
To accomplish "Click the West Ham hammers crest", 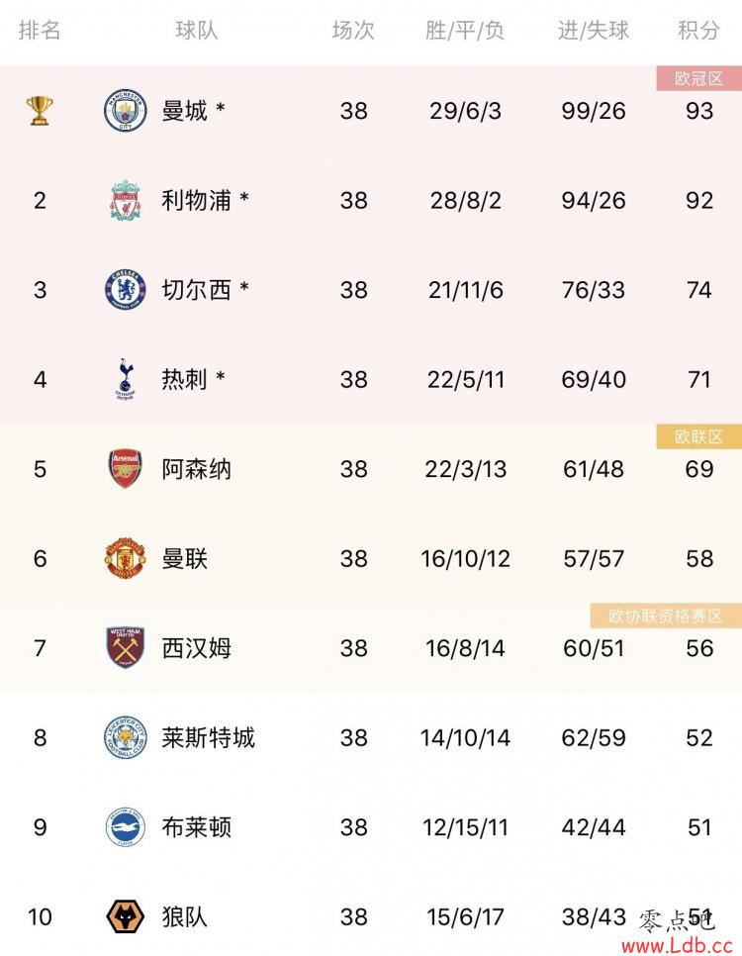I will [x=126, y=648].
